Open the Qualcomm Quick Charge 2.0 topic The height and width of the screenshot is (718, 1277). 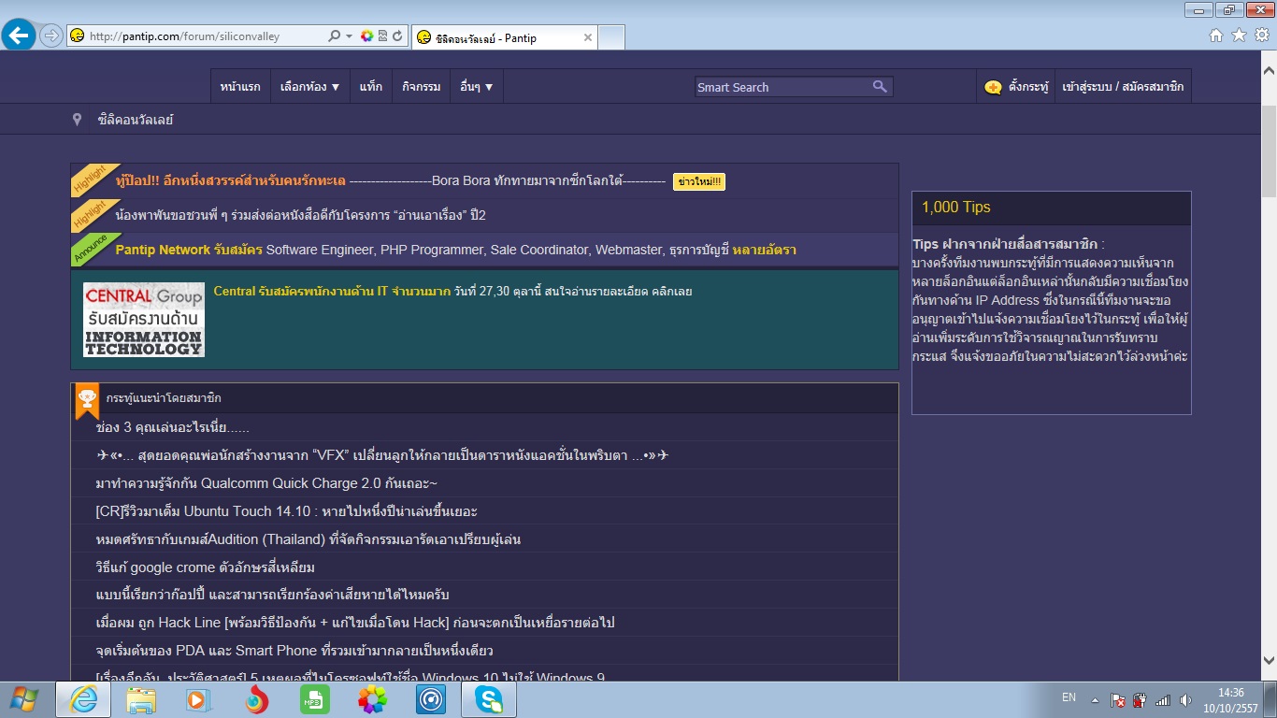coord(266,483)
